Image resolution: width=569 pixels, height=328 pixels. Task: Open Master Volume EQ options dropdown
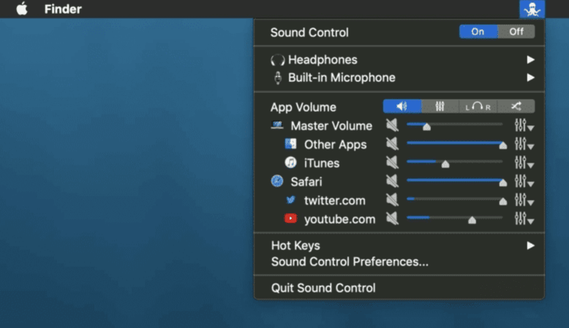tap(524, 126)
